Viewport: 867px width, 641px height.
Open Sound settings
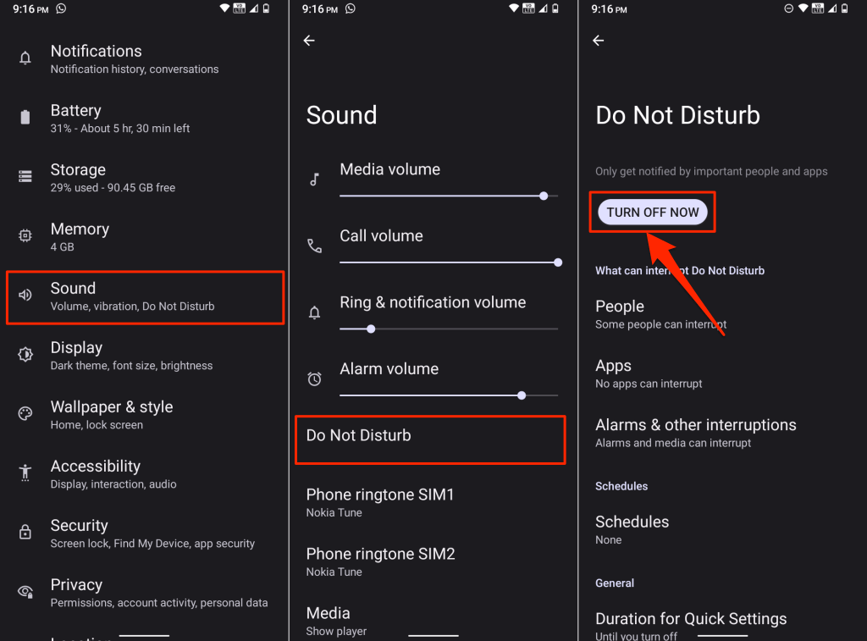[x=144, y=296]
